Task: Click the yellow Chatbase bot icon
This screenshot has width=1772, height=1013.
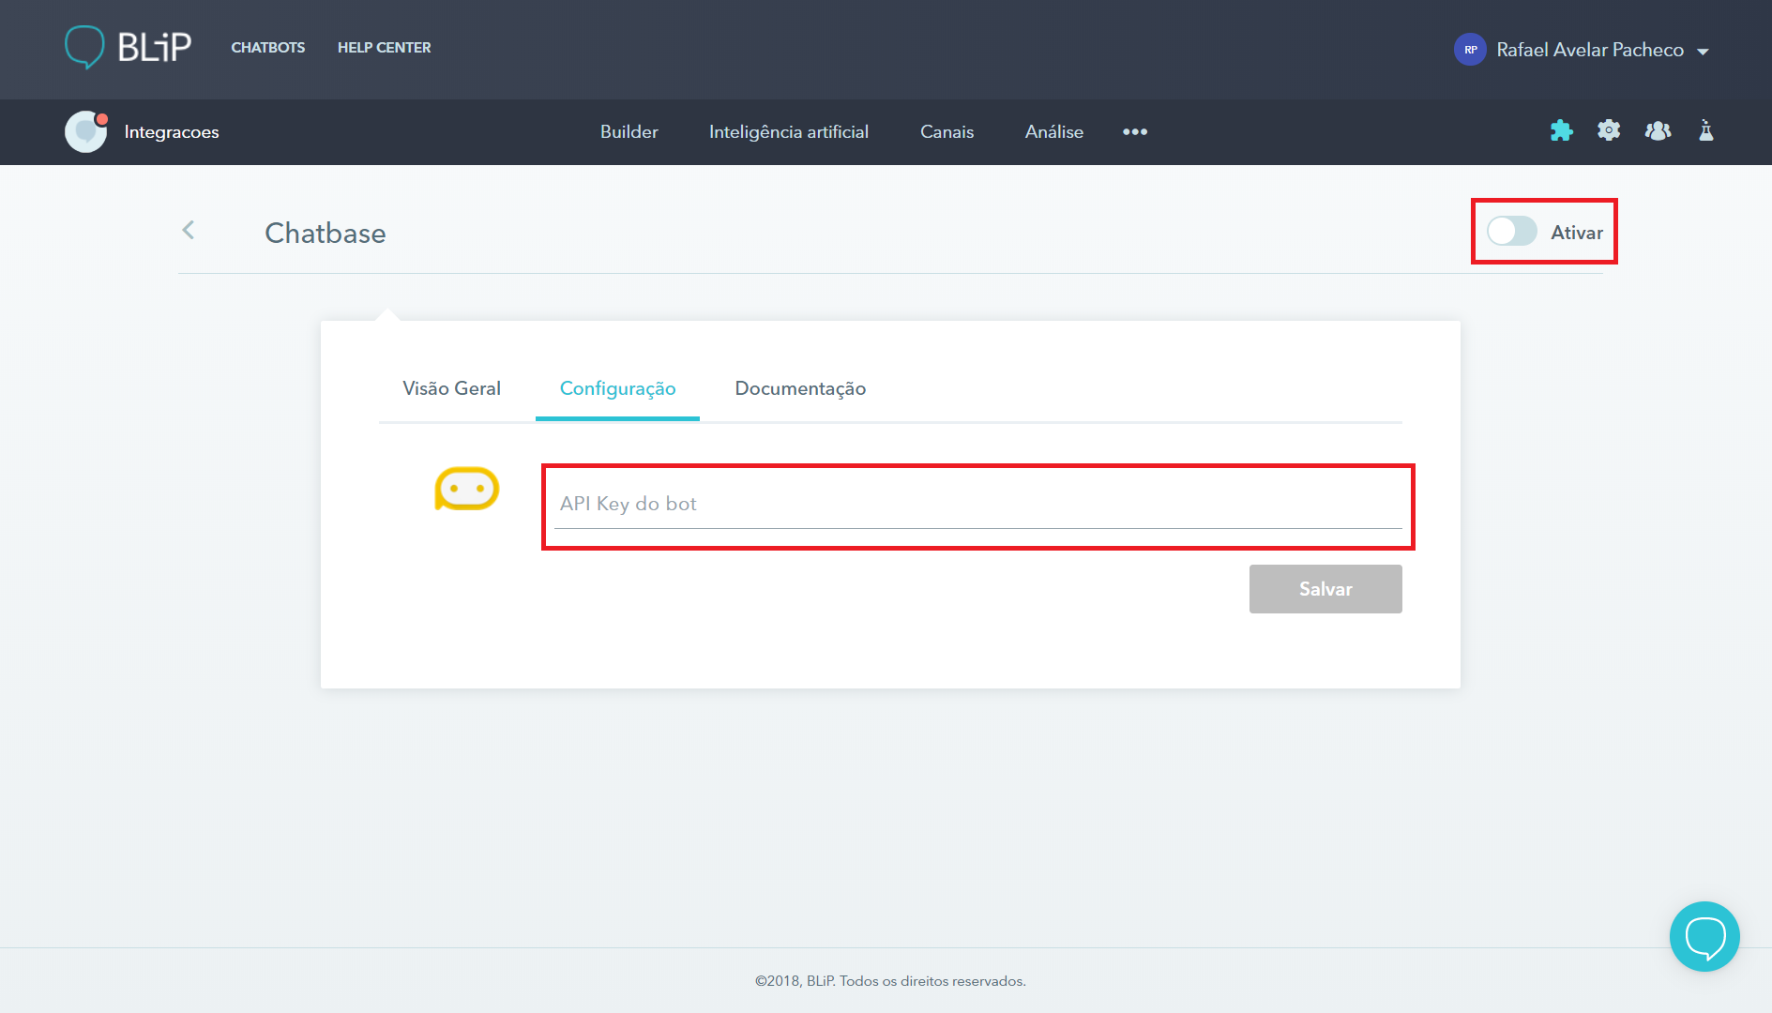Action: [466, 489]
